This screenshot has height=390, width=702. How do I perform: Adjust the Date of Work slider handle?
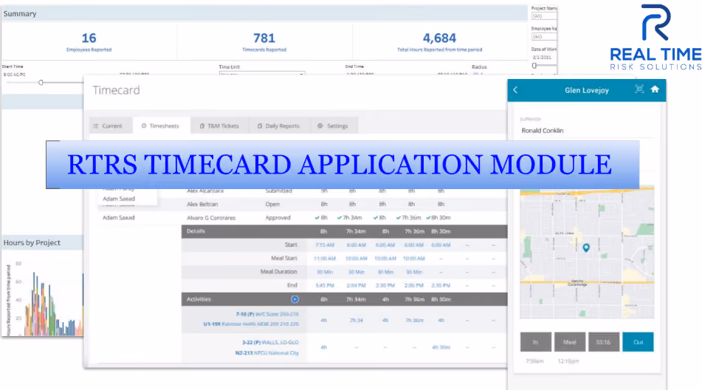coord(534,66)
